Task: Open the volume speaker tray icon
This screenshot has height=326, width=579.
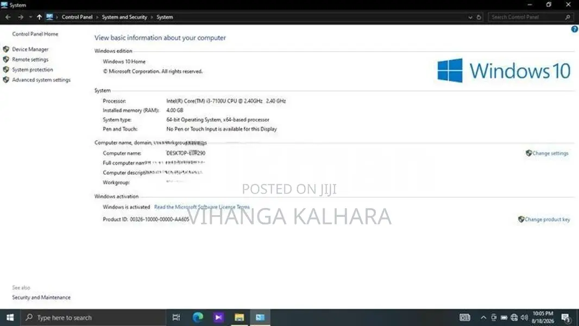Action: (x=524, y=317)
